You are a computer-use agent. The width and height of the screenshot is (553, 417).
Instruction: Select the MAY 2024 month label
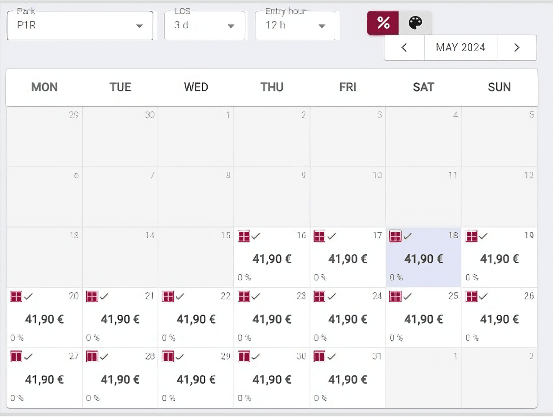[461, 48]
